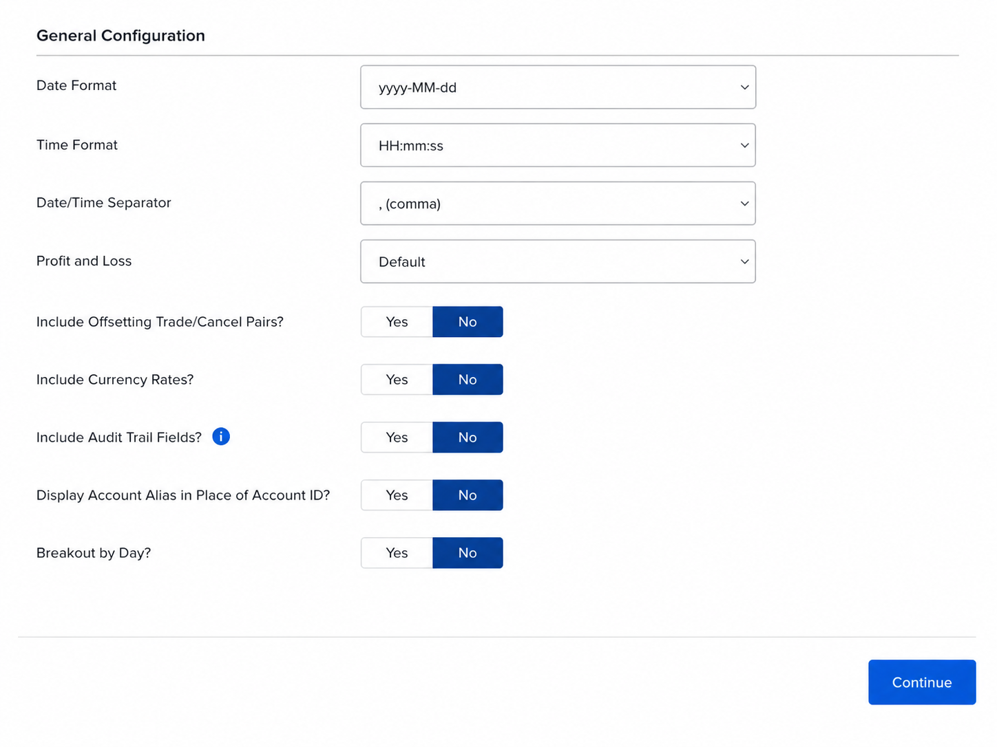Select No for Include Offsetting Trade/Cancel Pairs
Screen dimensions: 997x747
[468, 322]
